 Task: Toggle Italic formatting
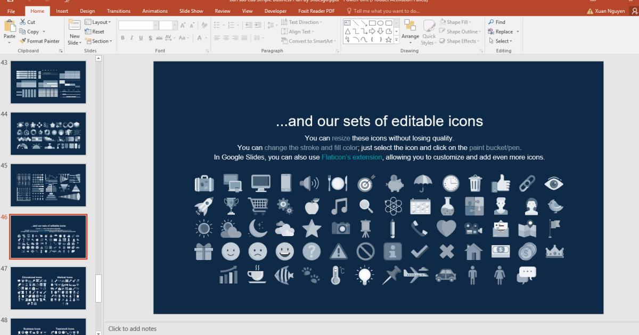[132, 38]
